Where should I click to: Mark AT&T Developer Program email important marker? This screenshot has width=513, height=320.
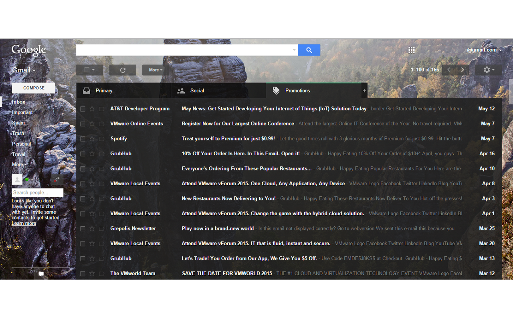101,109
